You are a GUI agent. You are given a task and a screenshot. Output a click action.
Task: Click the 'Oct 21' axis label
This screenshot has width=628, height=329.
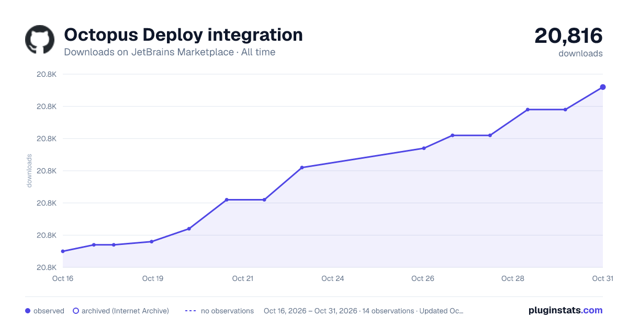[243, 278]
